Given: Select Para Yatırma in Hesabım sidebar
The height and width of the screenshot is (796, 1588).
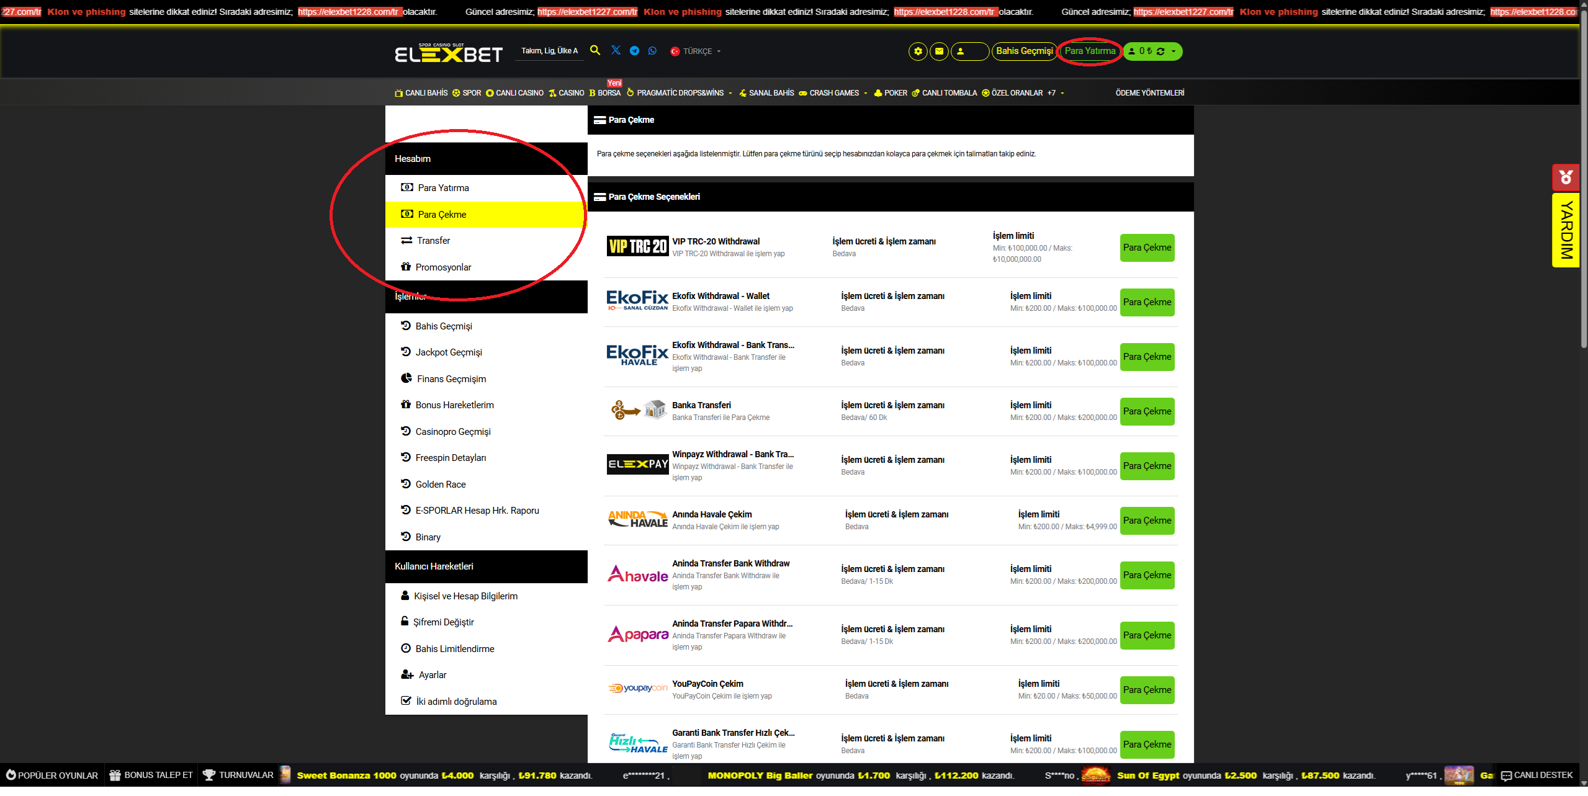Looking at the screenshot, I should (x=487, y=188).
